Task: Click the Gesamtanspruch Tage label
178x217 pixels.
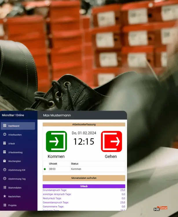Action: (56, 203)
